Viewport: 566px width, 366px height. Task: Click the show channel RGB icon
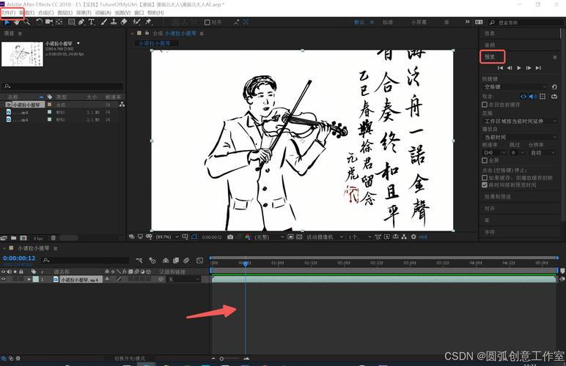point(248,237)
